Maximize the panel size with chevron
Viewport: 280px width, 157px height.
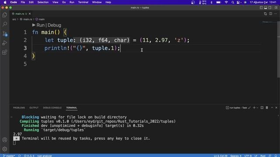point(272,108)
